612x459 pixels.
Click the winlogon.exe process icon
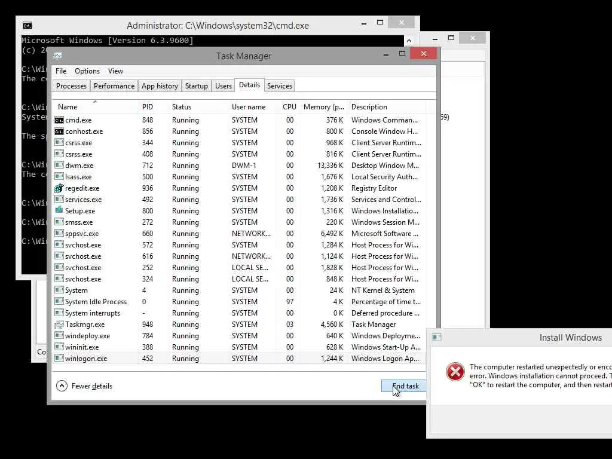59,358
